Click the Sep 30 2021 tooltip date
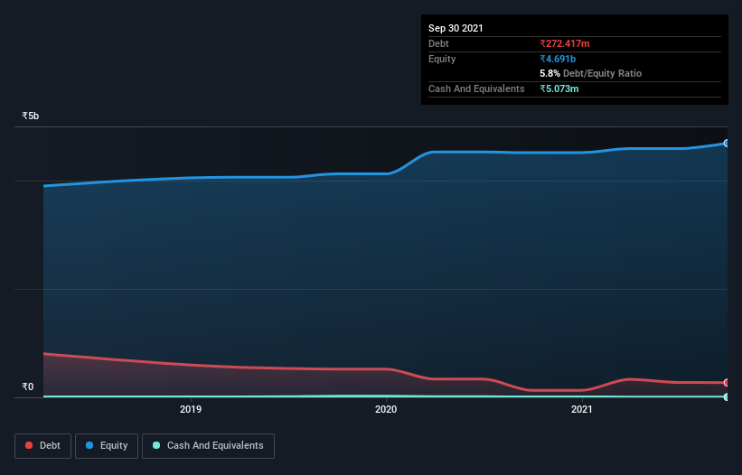742x475 pixels. click(456, 28)
